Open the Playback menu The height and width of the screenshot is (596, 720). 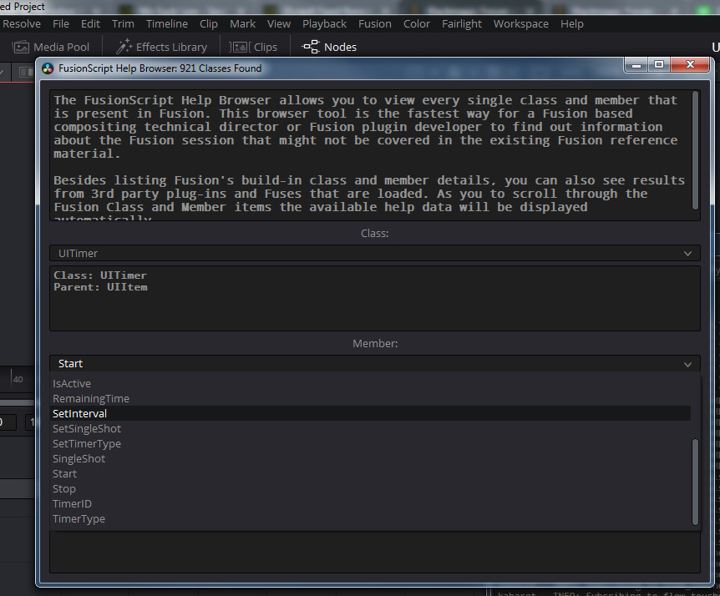(324, 24)
